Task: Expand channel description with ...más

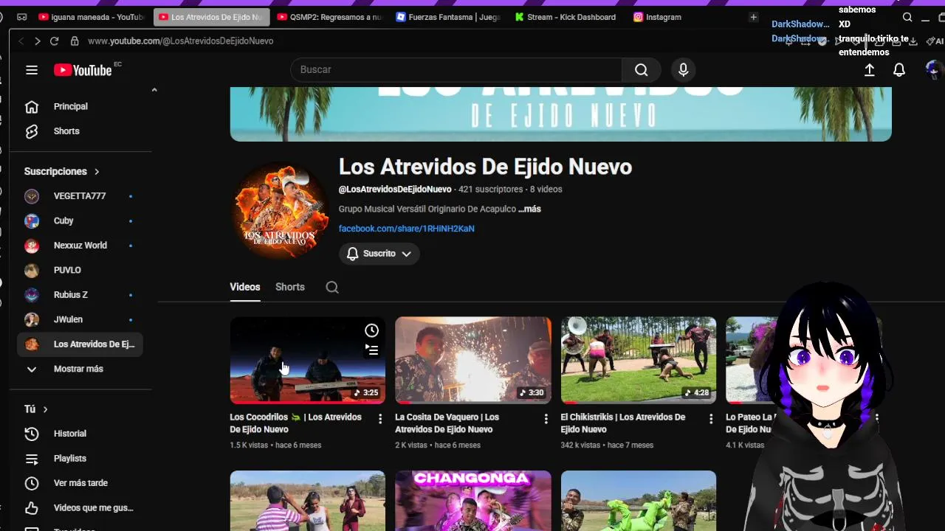Action: point(529,209)
